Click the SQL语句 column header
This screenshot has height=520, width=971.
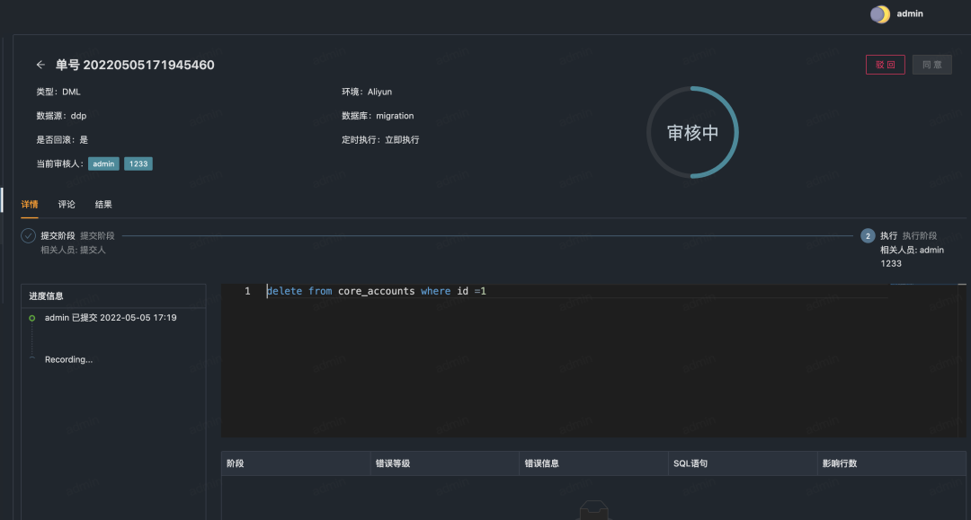pos(743,463)
